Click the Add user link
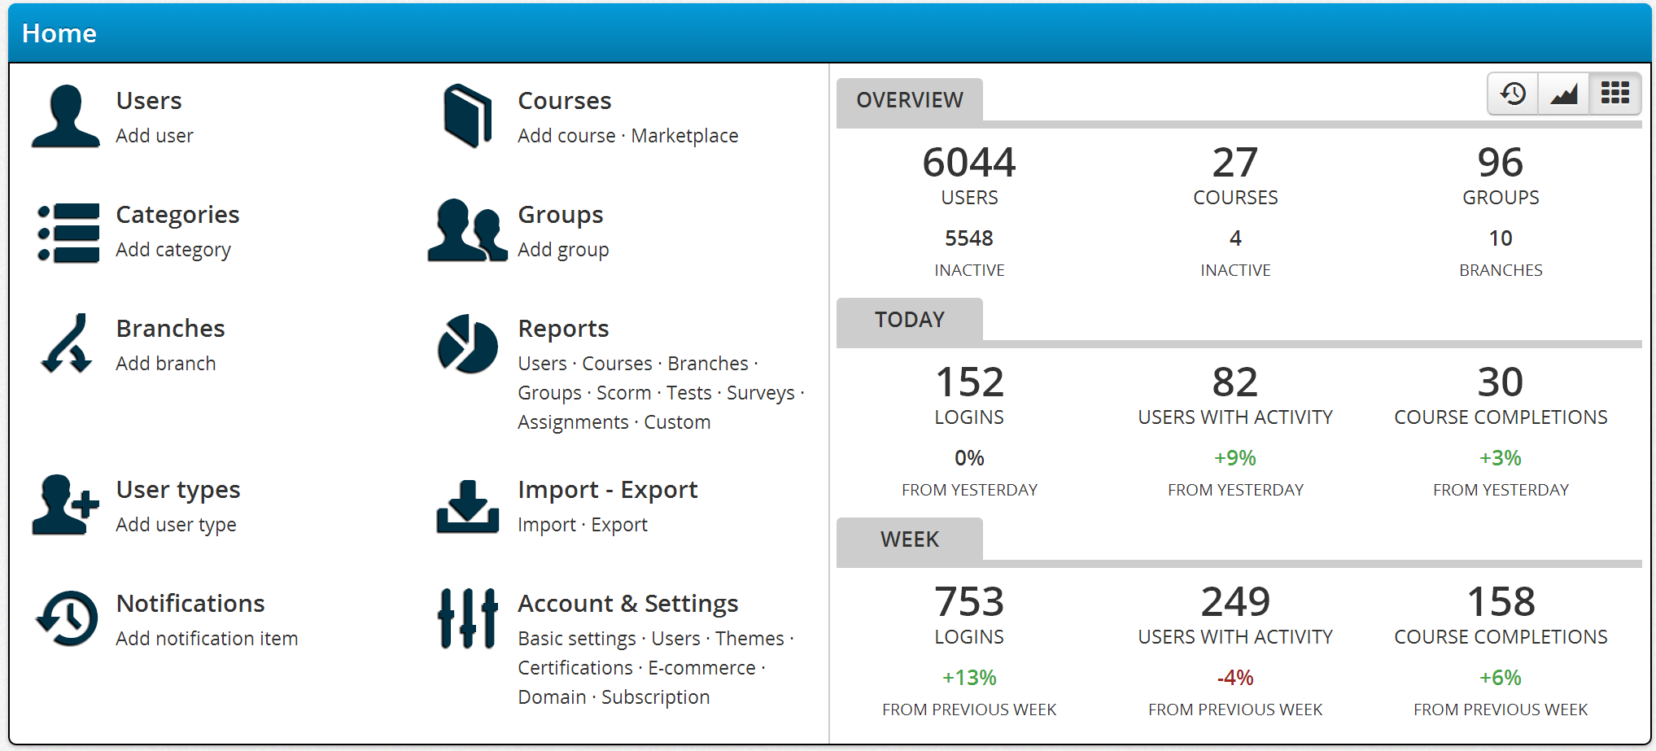1656x751 pixels. pyautogui.click(x=155, y=136)
